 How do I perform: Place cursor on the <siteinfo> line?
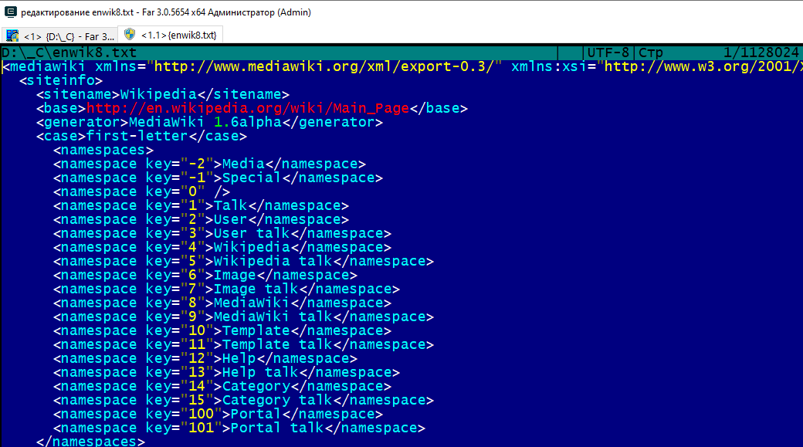click(61, 80)
